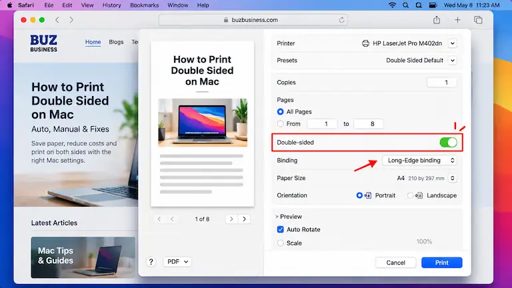Image resolution: width=512 pixels, height=288 pixels.
Task: Click the Landscape orientation page icon
Action: 419,195
